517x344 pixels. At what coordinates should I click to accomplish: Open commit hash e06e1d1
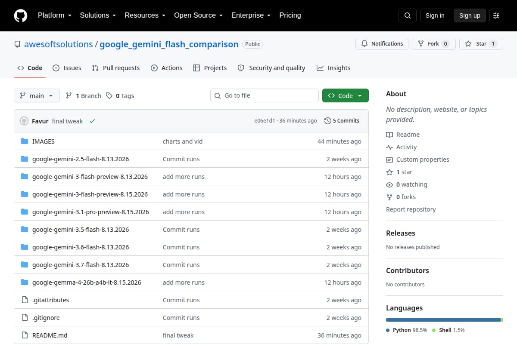(265, 121)
